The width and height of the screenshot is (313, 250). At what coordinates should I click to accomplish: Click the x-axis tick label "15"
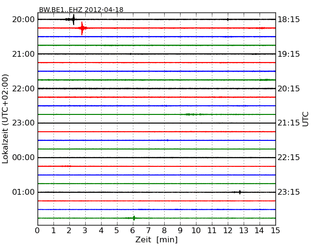pos(275,230)
